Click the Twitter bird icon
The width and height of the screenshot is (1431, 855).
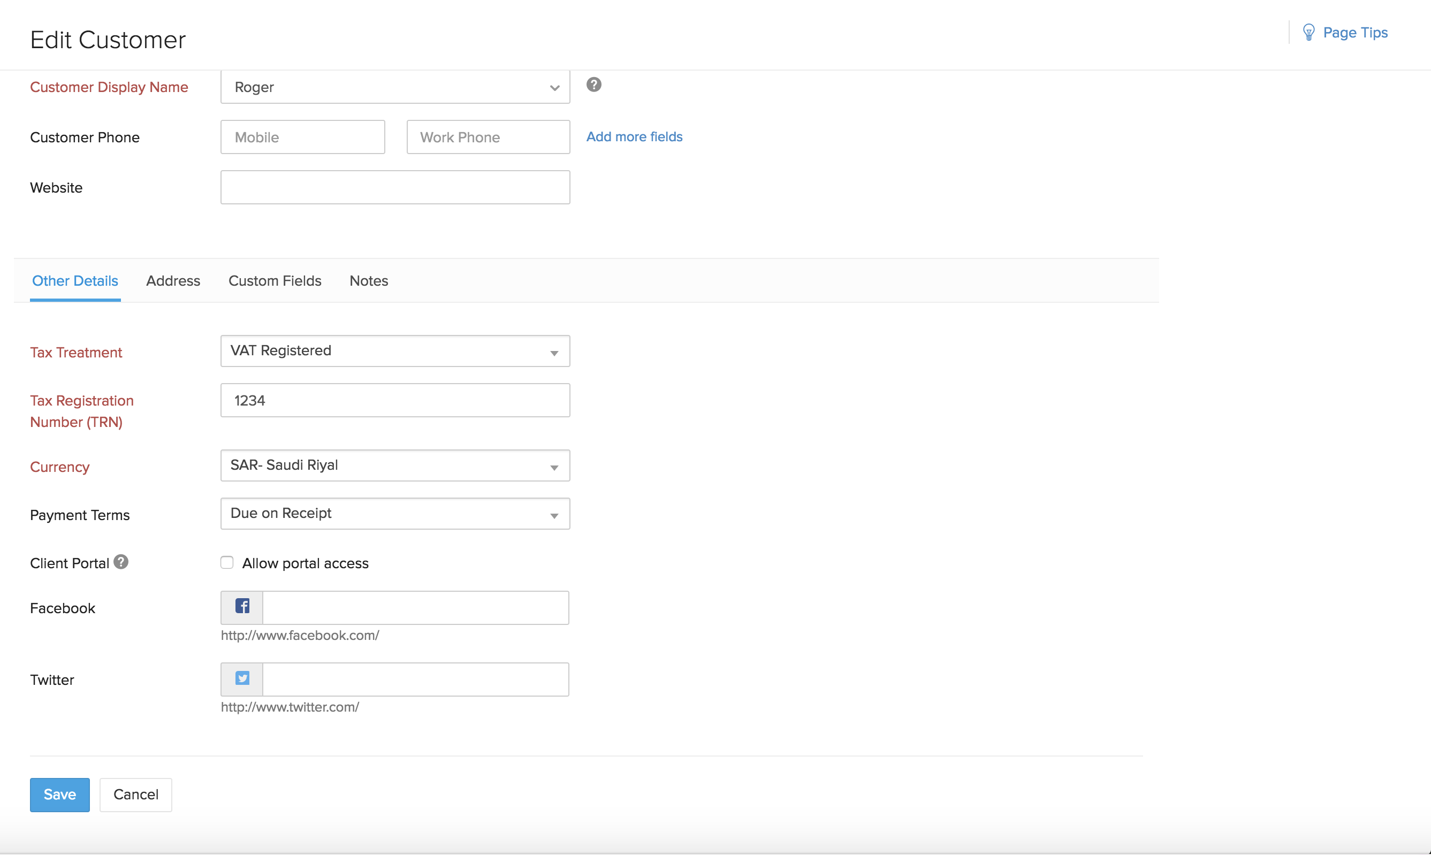tap(242, 678)
